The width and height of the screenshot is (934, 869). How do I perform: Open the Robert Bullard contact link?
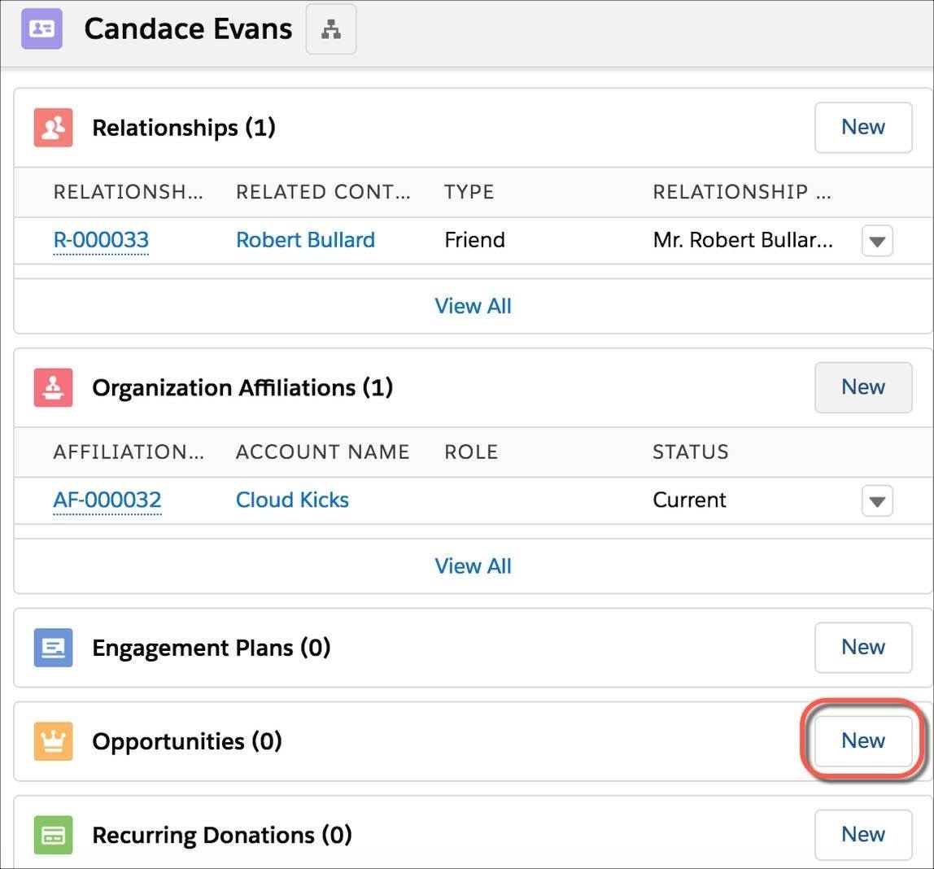[305, 240]
